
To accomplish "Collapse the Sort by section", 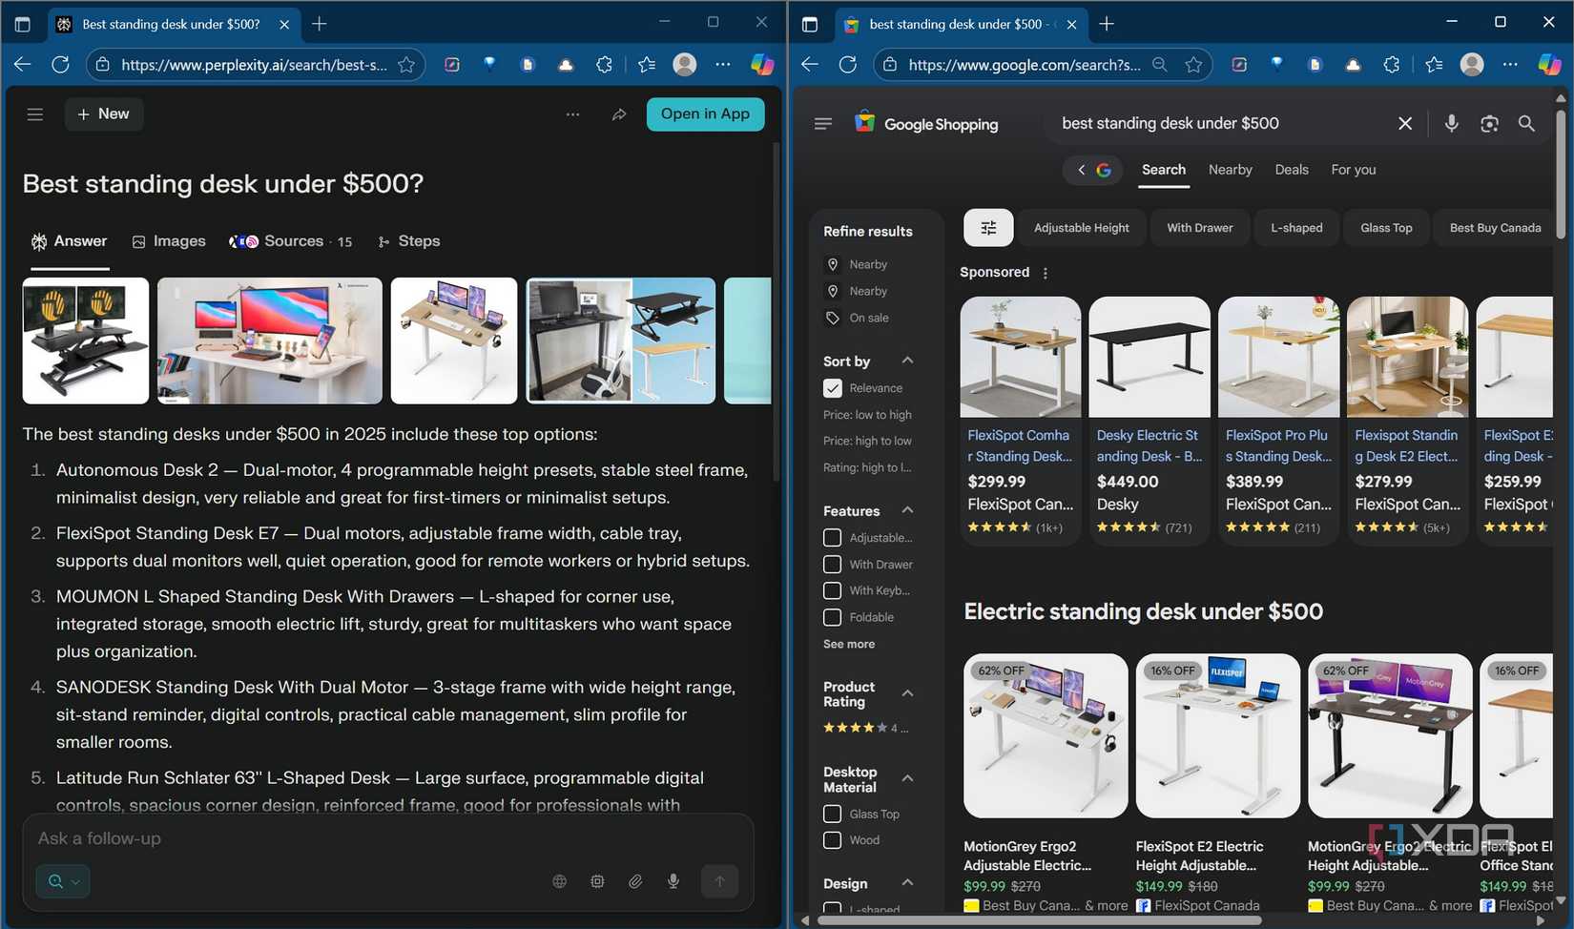I will point(907,361).
